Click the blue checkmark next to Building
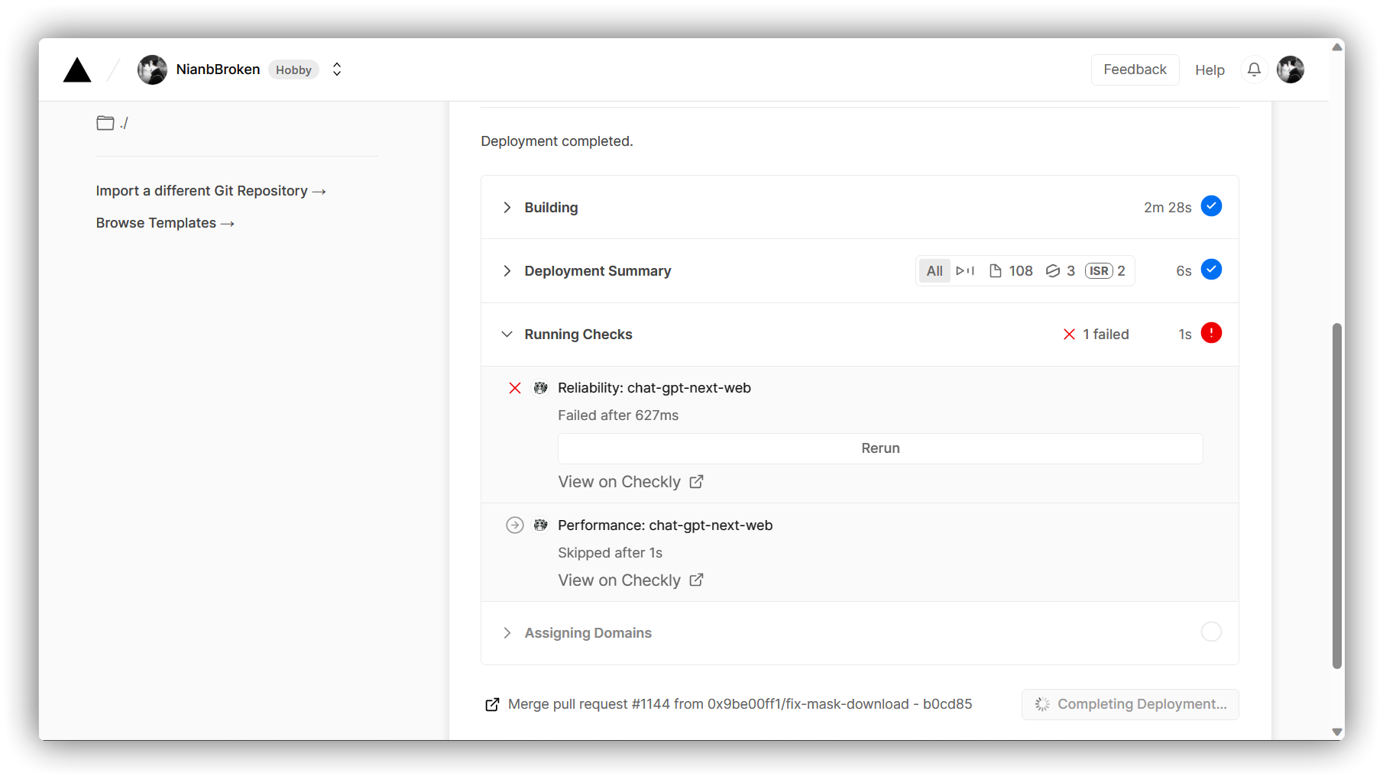Viewport: 1383px width, 779px height. pyautogui.click(x=1211, y=205)
